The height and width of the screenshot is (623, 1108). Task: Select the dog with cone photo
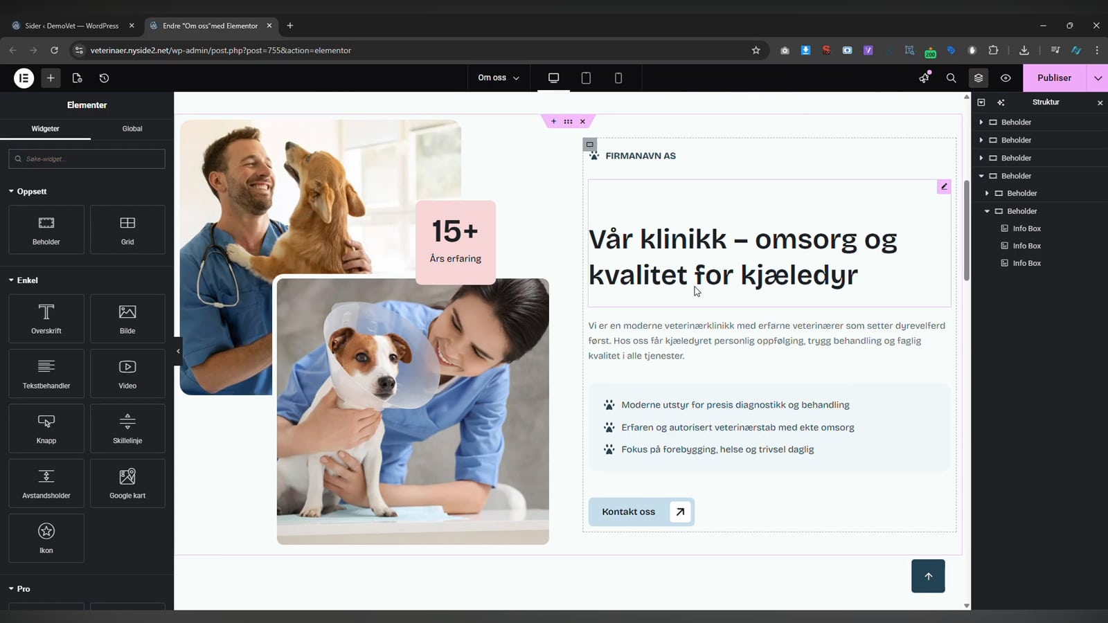click(413, 411)
